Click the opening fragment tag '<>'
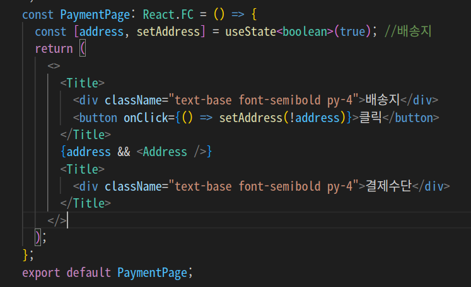Image resolution: width=471 pixels, height=287 pixels. click(54, 65)
